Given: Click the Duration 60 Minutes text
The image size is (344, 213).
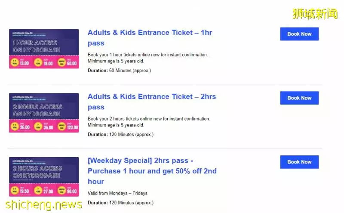Looking at the screenshot, I should pyautogui.click(x=120, y=71).
